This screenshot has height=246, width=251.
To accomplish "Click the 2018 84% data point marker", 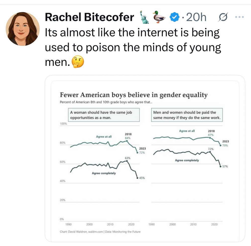I will (127, 141).
